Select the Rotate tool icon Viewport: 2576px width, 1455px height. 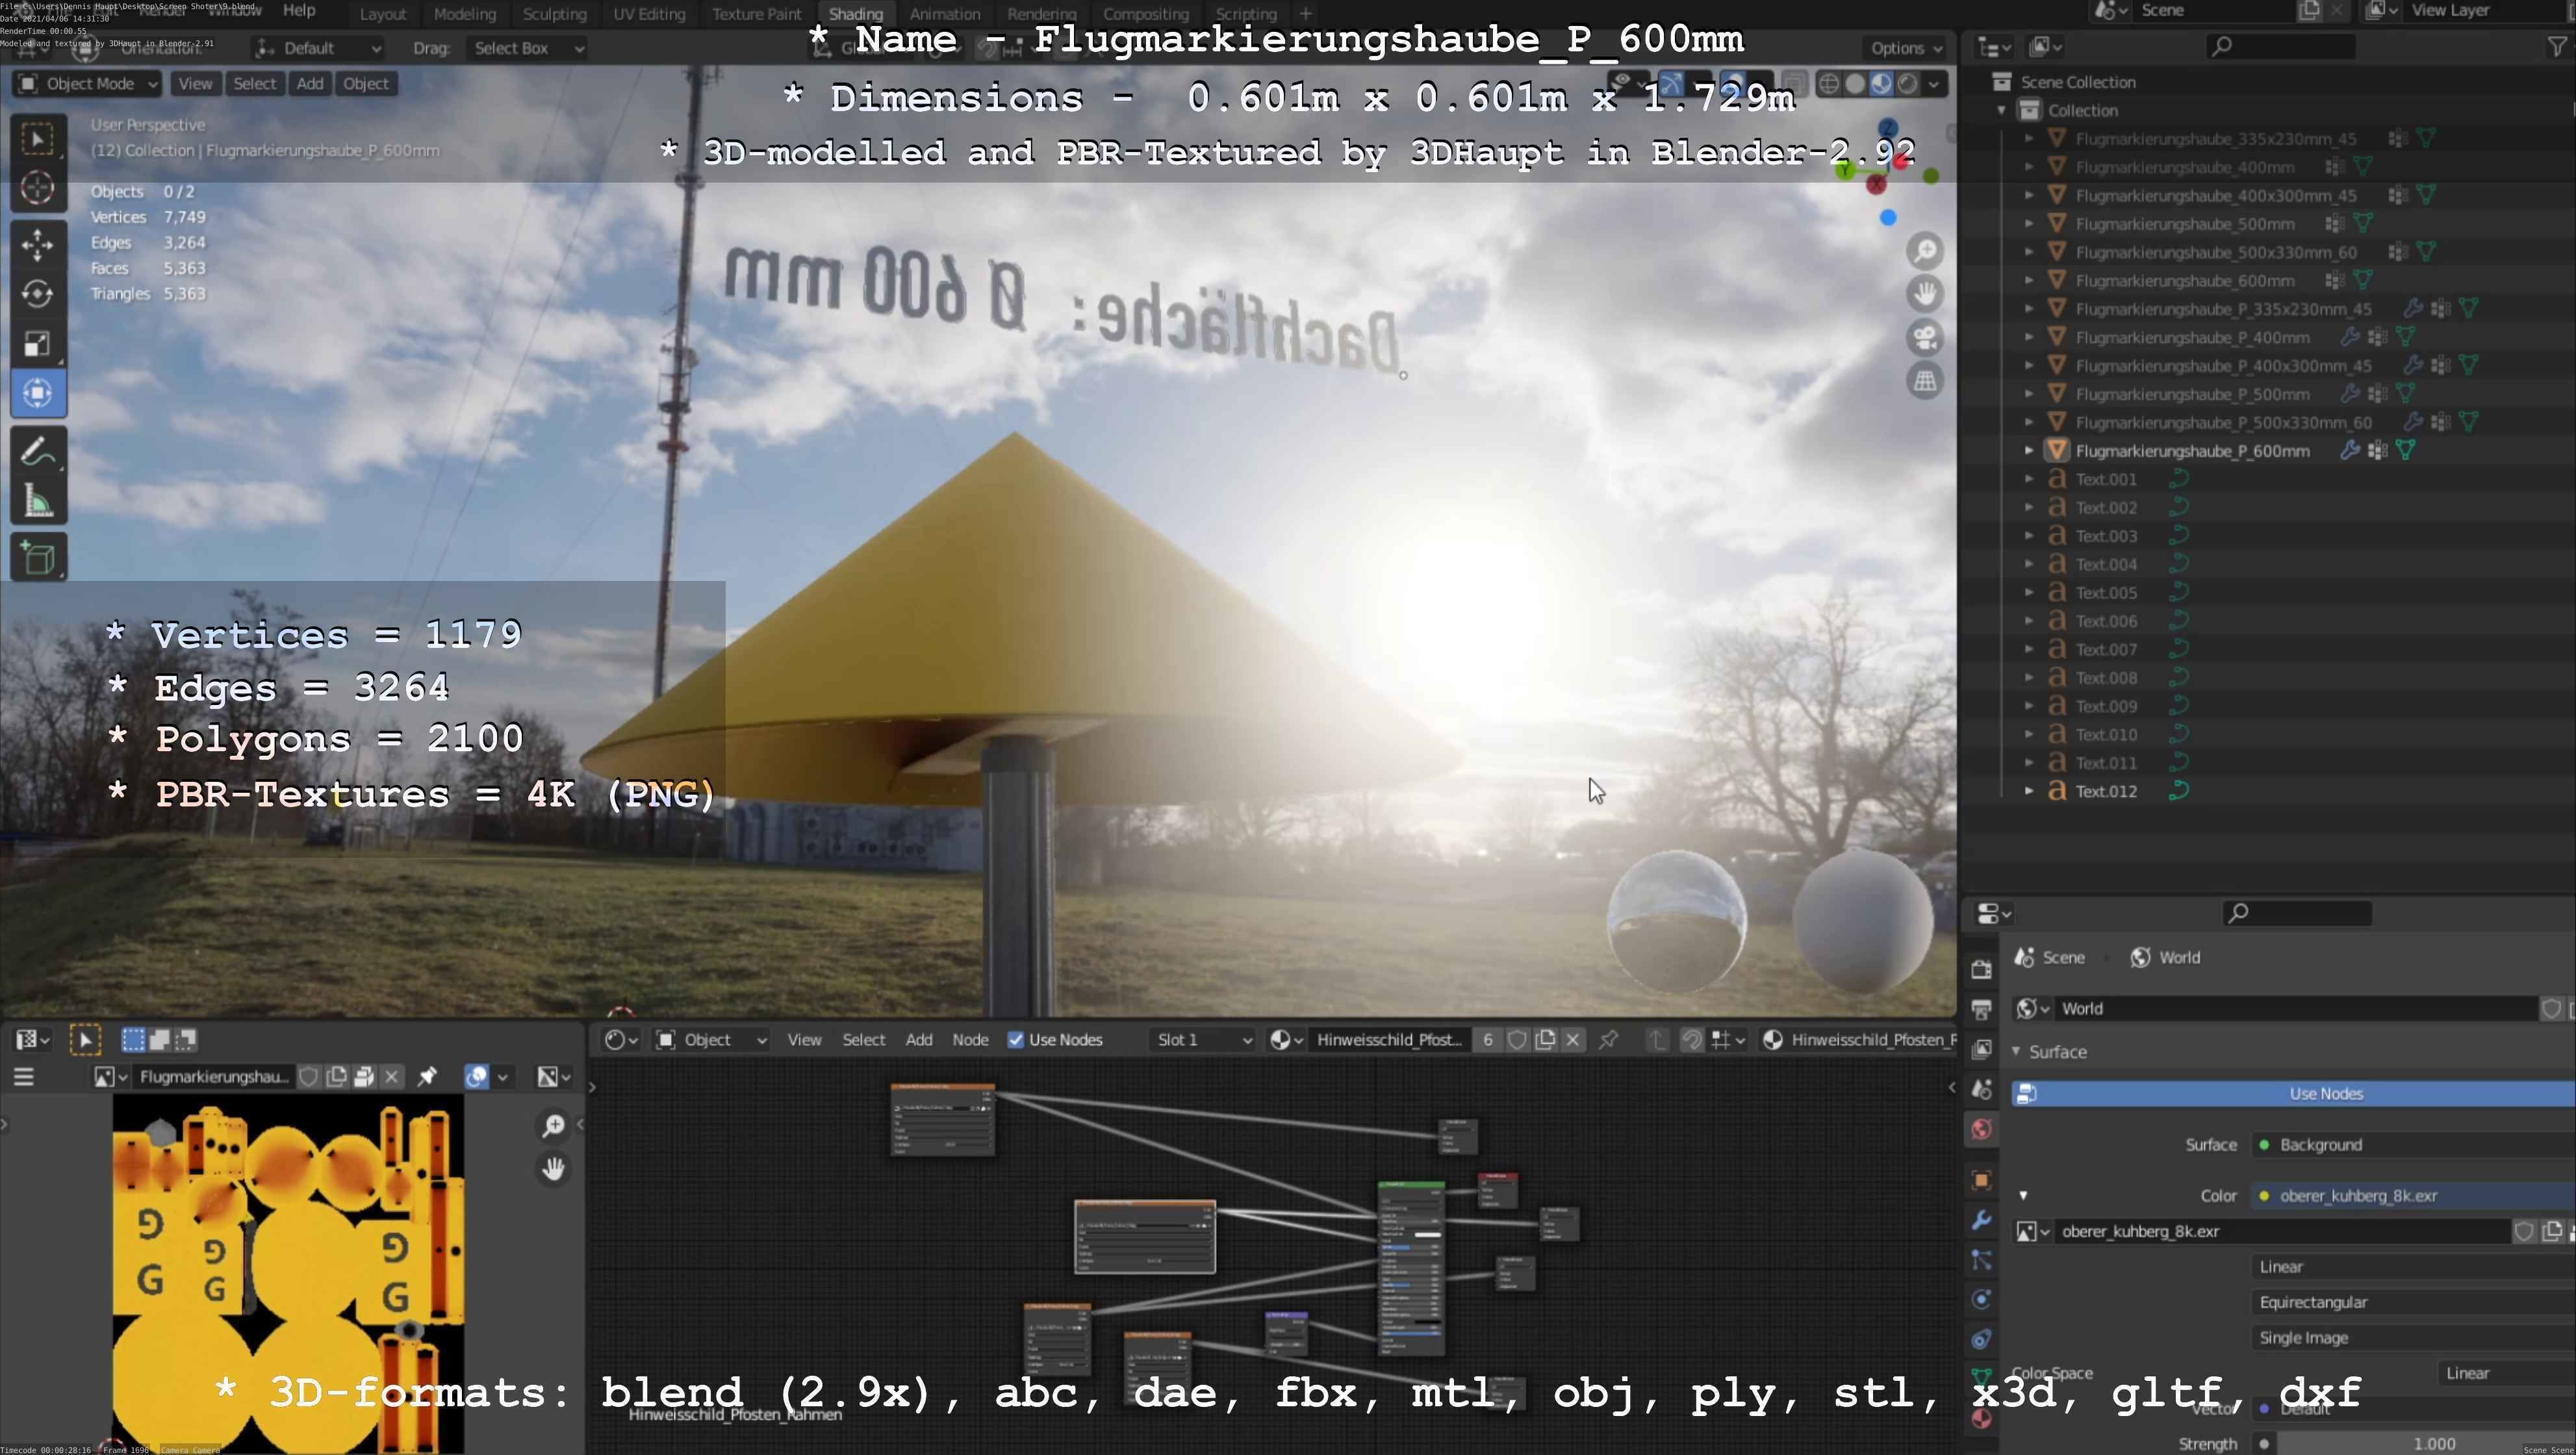point(38,294)
